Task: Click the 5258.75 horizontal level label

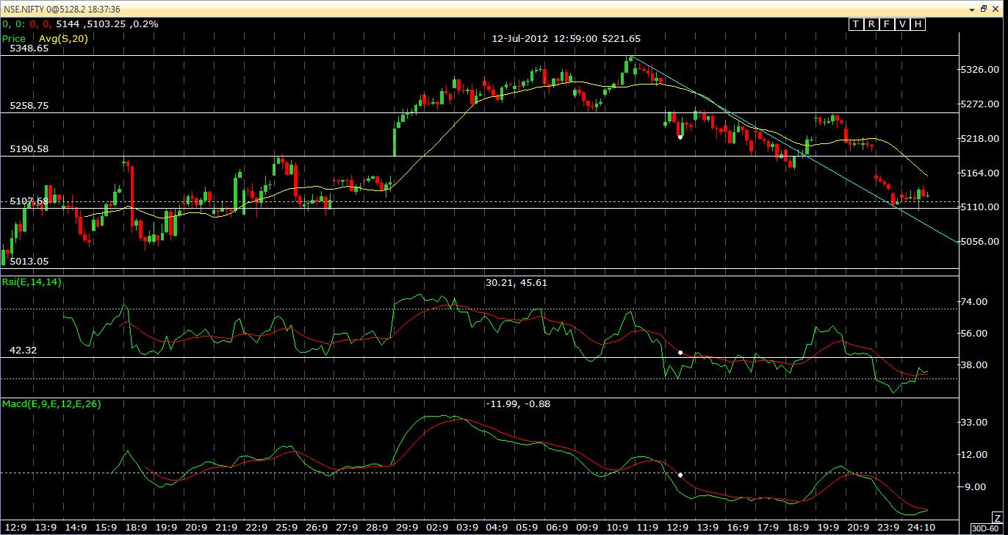Action: 29,106
